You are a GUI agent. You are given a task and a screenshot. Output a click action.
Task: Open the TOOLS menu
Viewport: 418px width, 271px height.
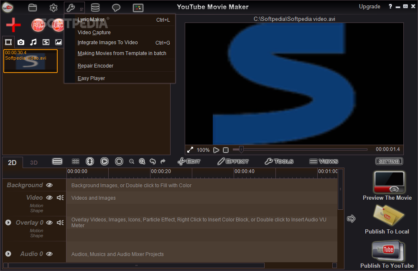tap(279, 161)
